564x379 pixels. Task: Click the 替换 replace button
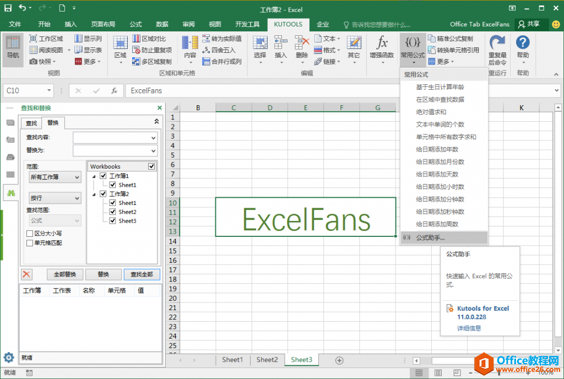click(103, 274)
